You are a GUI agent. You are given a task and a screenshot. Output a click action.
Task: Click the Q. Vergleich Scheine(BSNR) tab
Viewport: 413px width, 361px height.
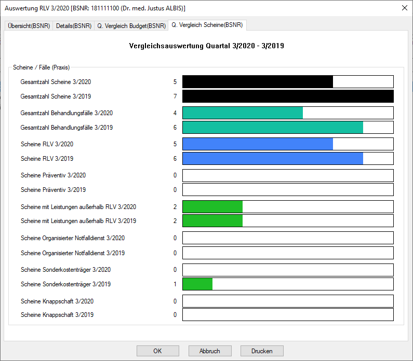click(207, 25)
